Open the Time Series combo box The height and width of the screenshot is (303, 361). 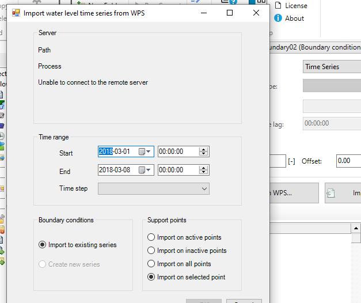pyautogui.click(x=331, y=67)
